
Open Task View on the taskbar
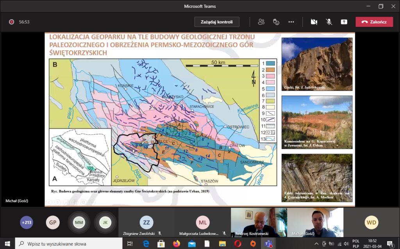coord(130,244)
